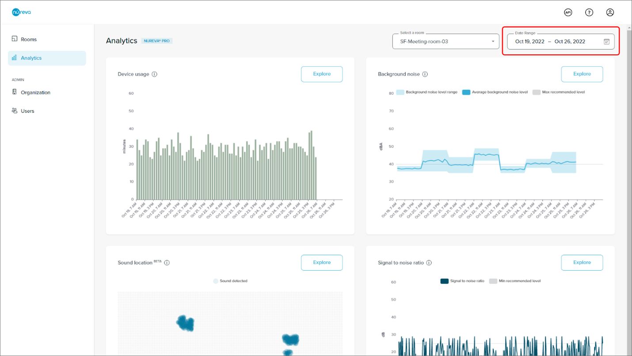Expand the Select a room dropdown
Viewport: 632px width, 356px height.
(445, 41)
